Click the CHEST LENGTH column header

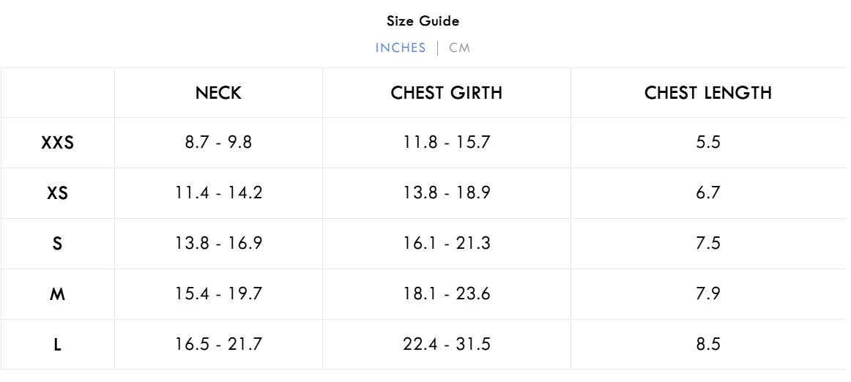pos(708,93)
